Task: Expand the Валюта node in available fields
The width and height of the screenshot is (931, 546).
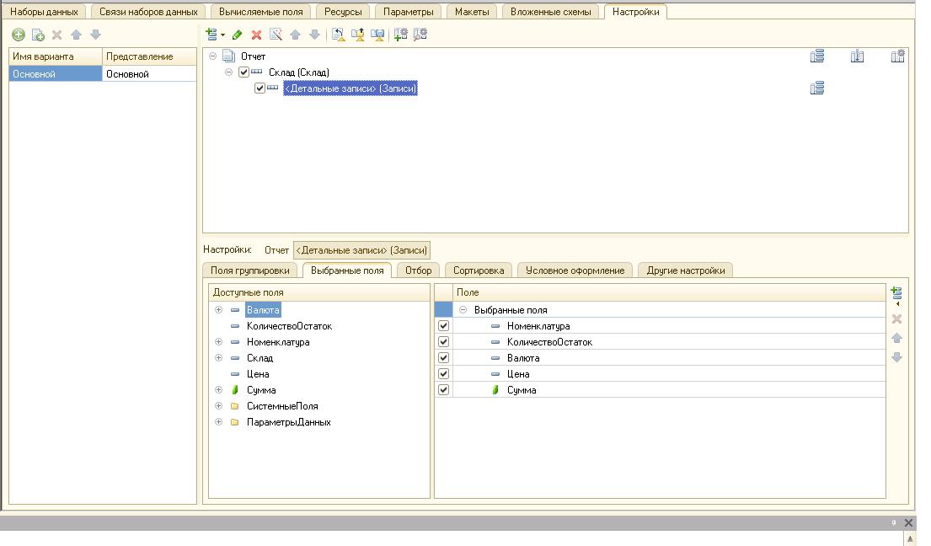Action: [219, 310]
